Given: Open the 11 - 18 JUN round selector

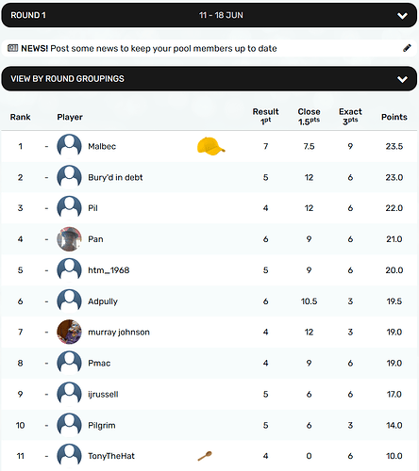Looking at the screenshot, I should pos(221,15).
